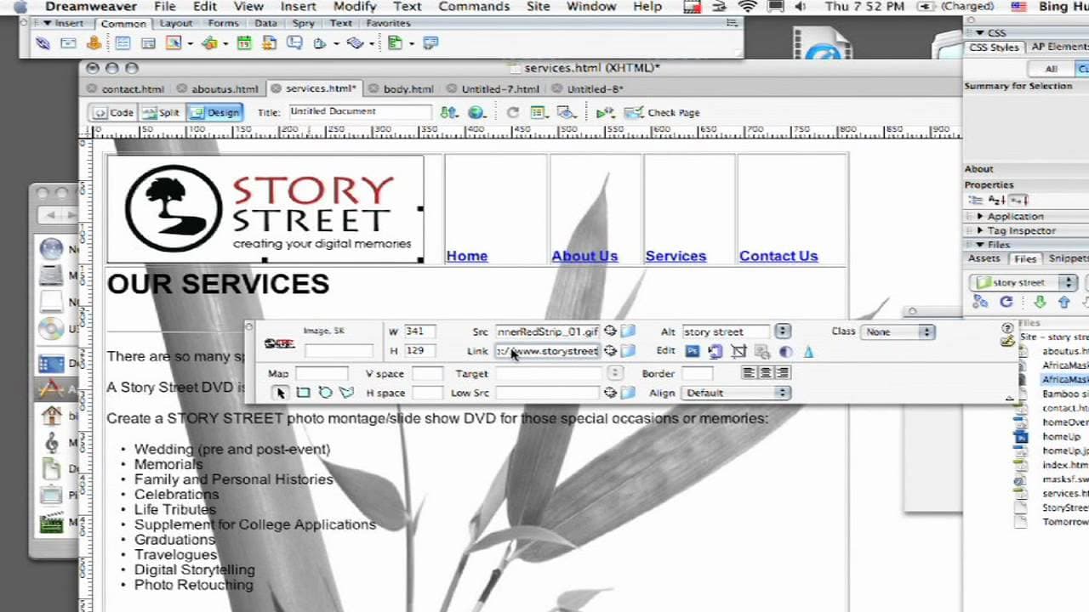Image resolution: width=1089 pixels, height=612 pixels.
Task: Switch to Design view
Action: click(x=214, y=112)
